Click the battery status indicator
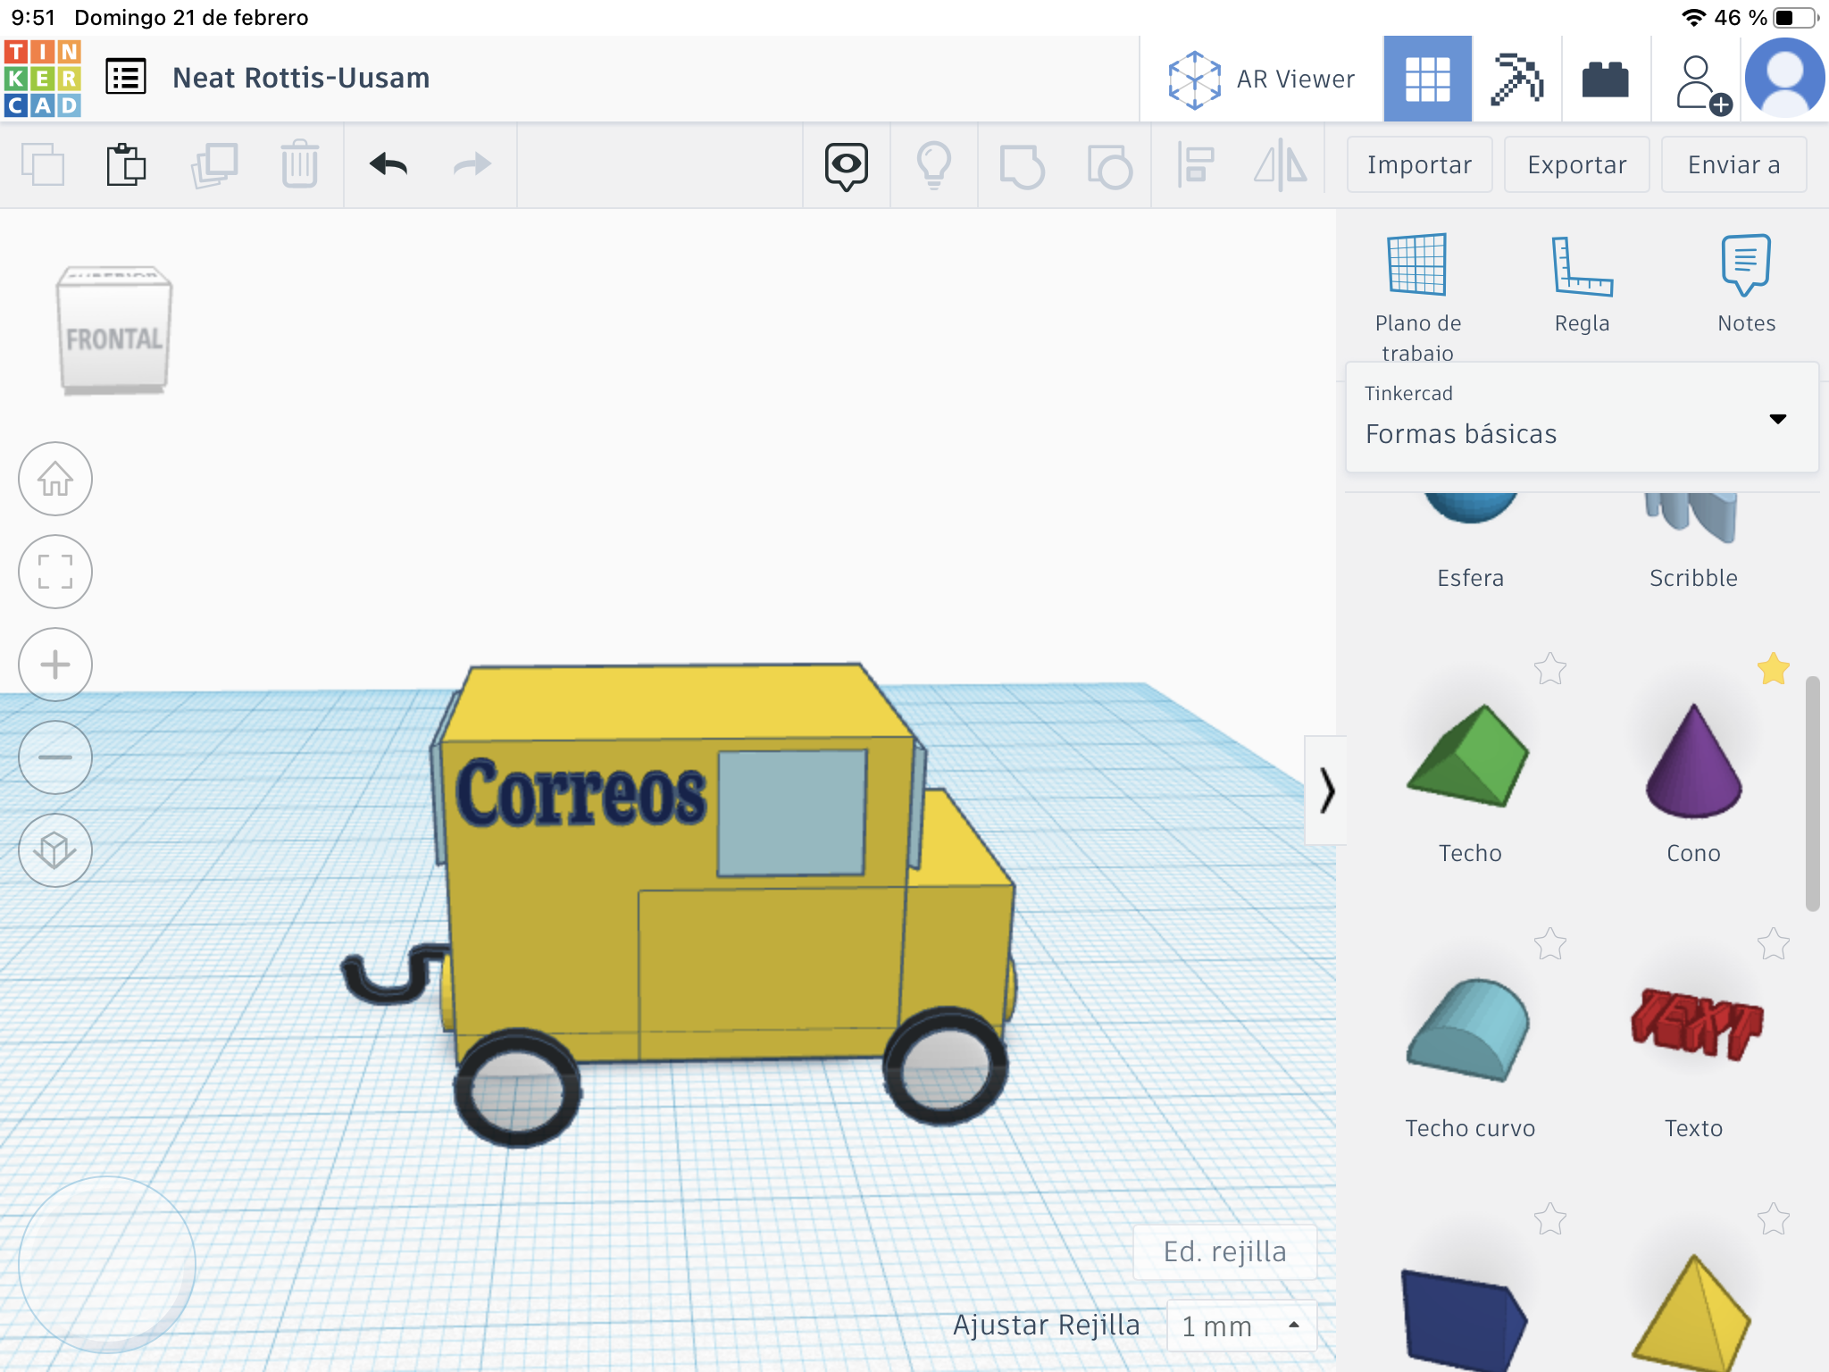 (1797, 17)
